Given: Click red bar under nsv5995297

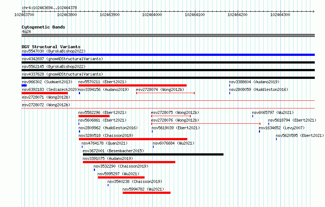Looking at the screenshot, I should (121, 177).
